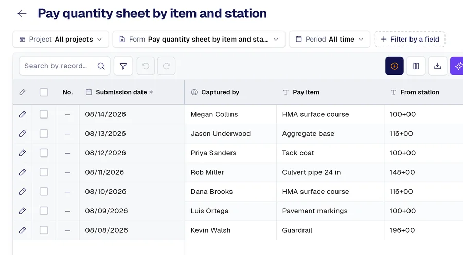463x255 pixels.
Task: Open the filter funnel icon
Action: [123, 66]
